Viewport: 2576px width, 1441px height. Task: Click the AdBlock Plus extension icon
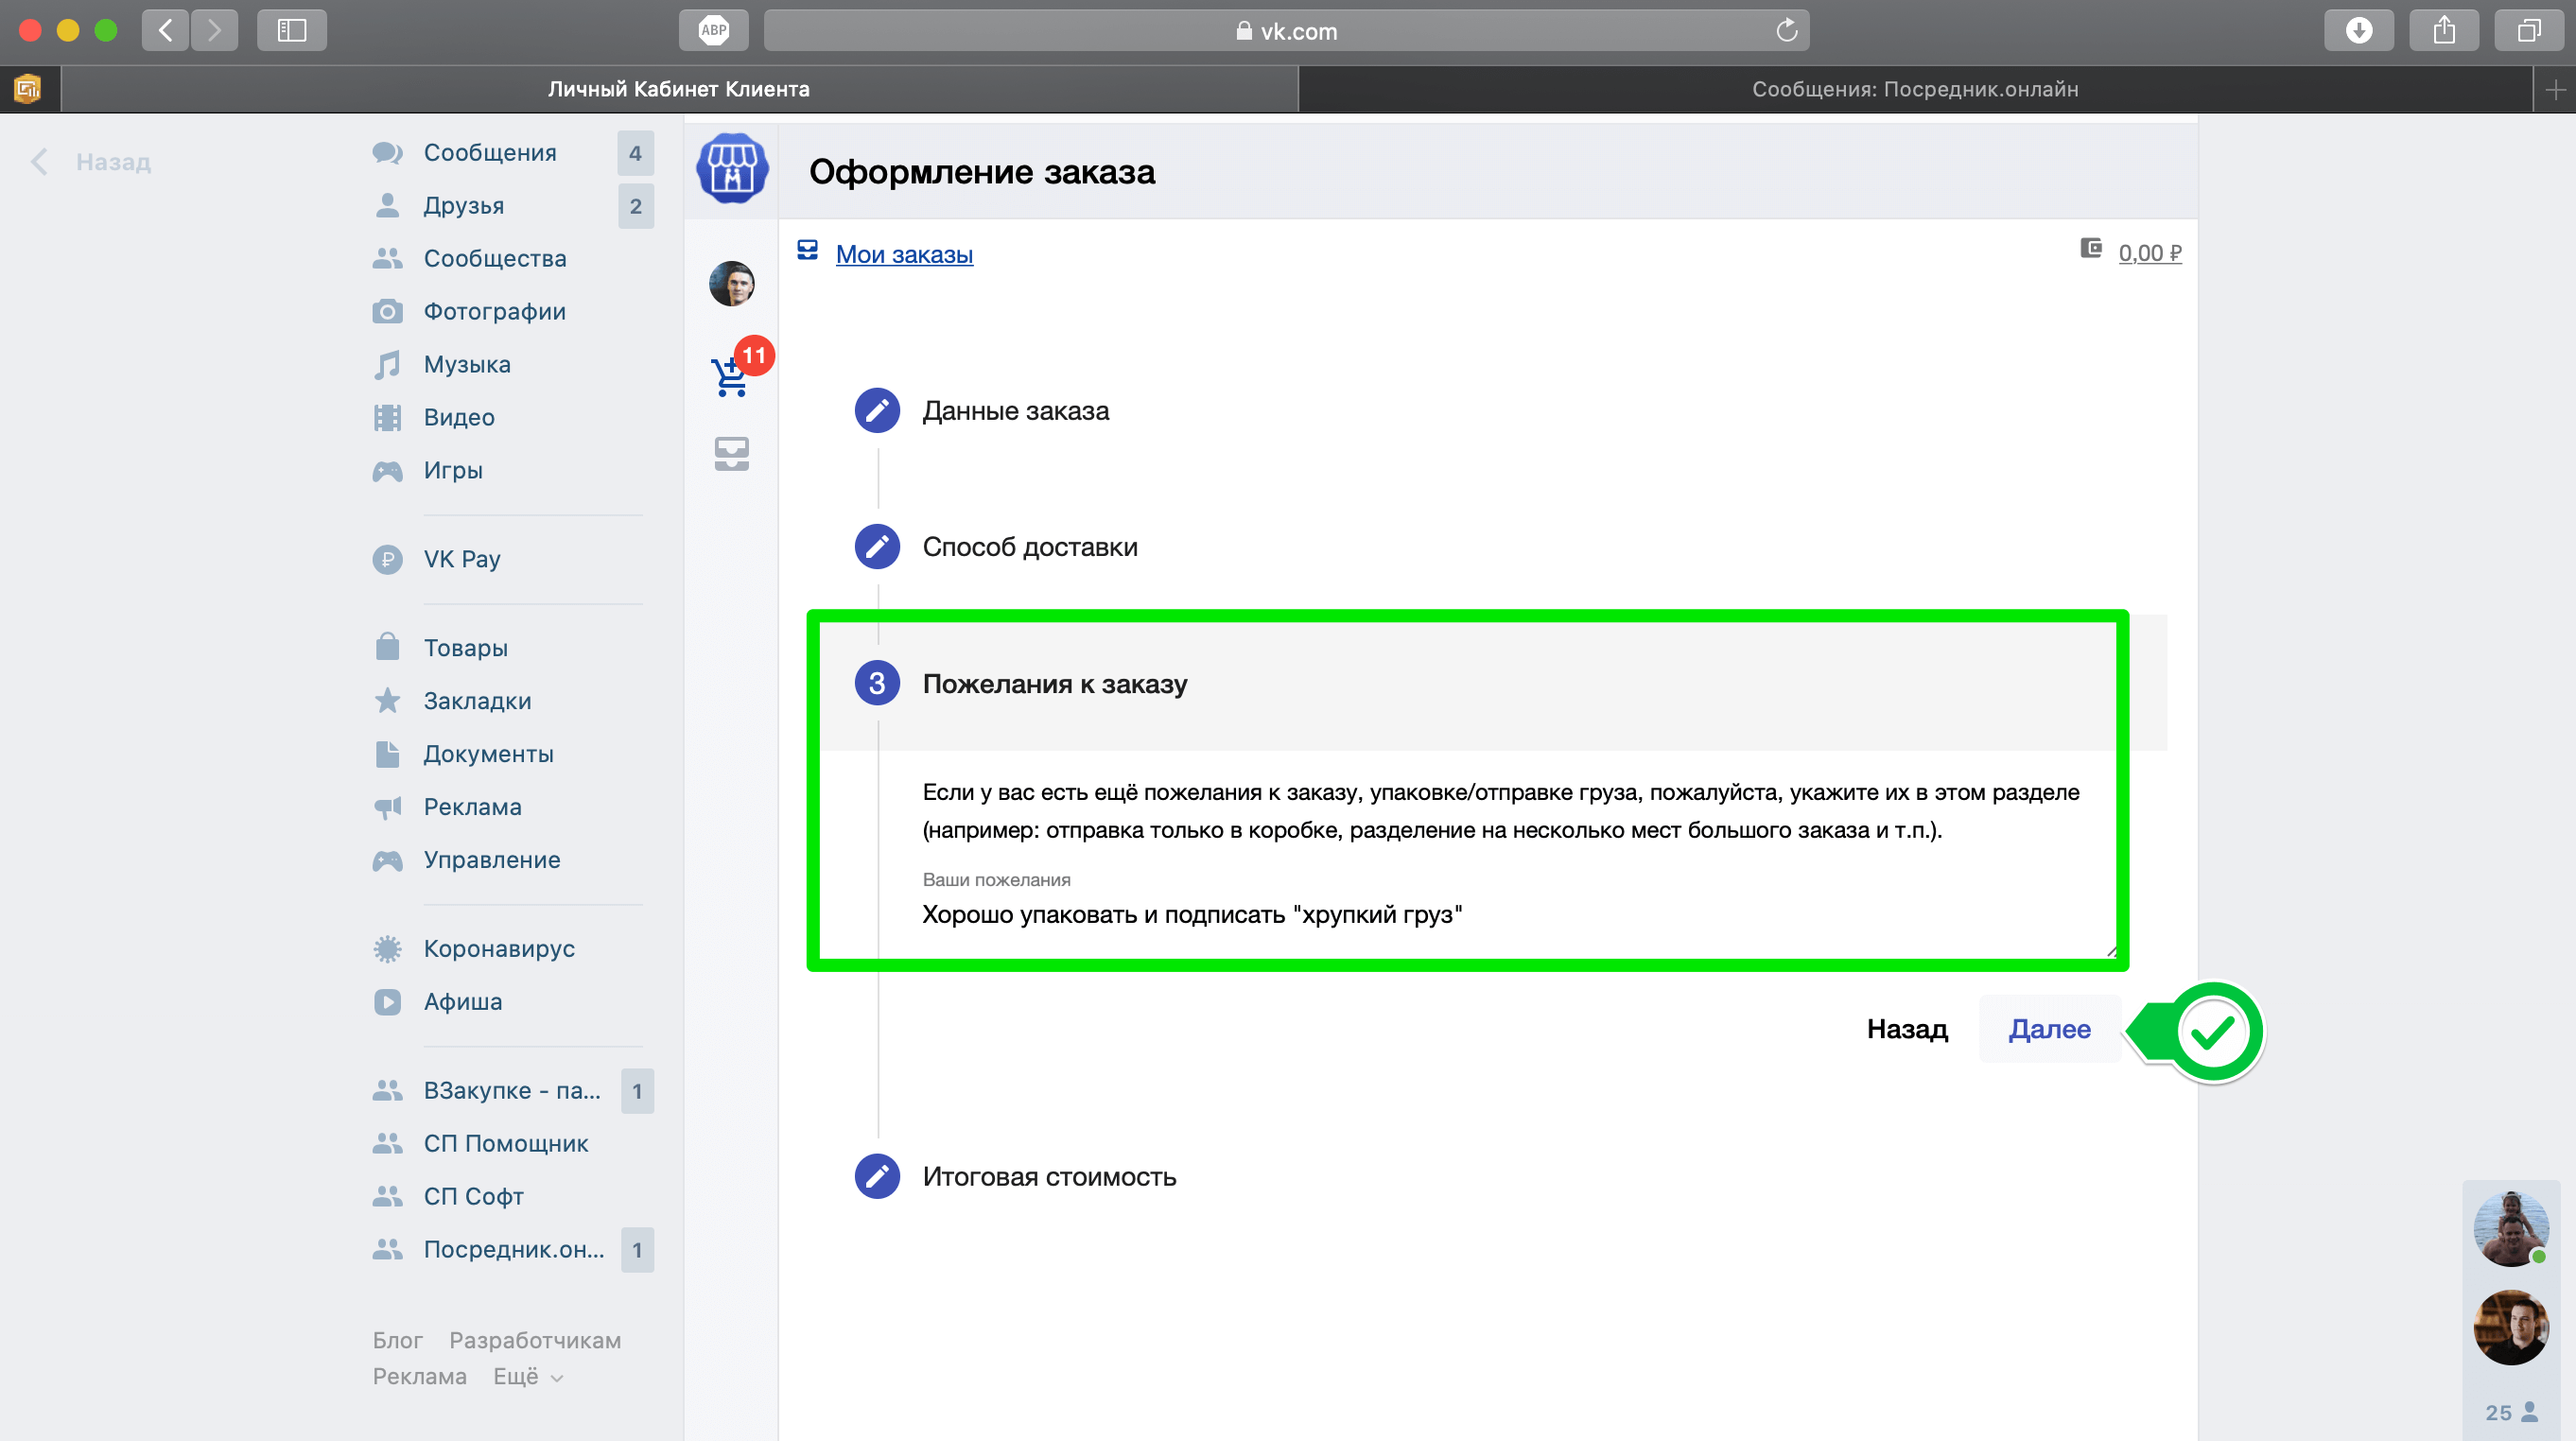[x=713, y=31]
